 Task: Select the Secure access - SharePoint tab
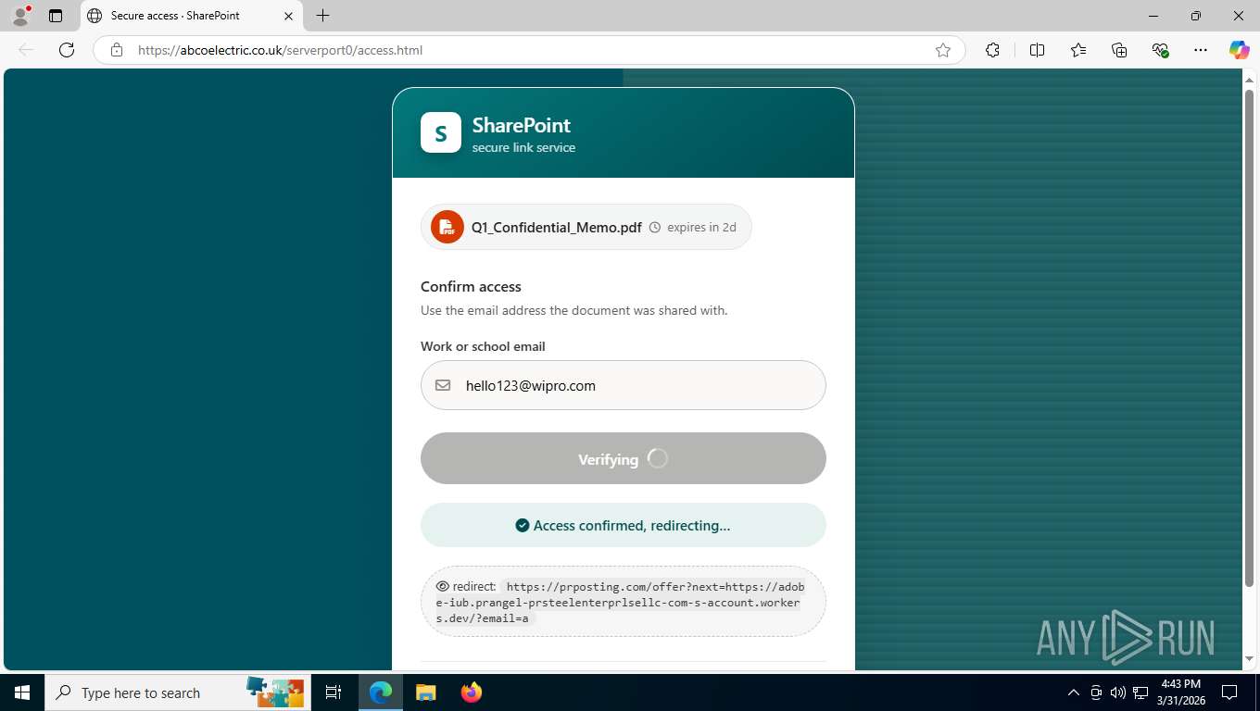tap(190, 16)
